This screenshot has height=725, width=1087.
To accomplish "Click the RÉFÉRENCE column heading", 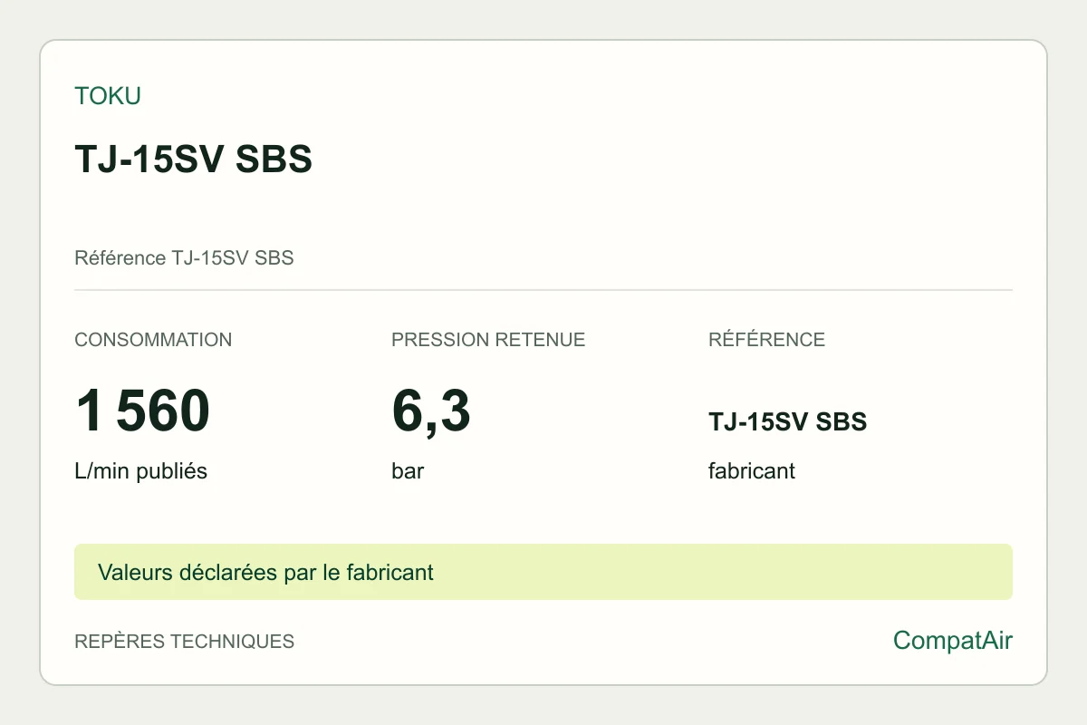I will point(766,340).
